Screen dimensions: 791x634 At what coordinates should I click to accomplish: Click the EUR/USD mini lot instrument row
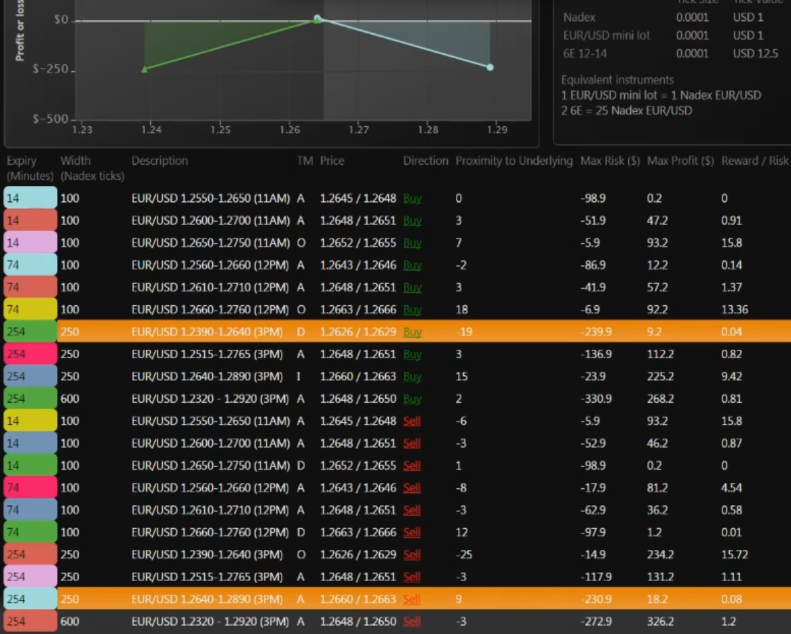tap(663, 35)
